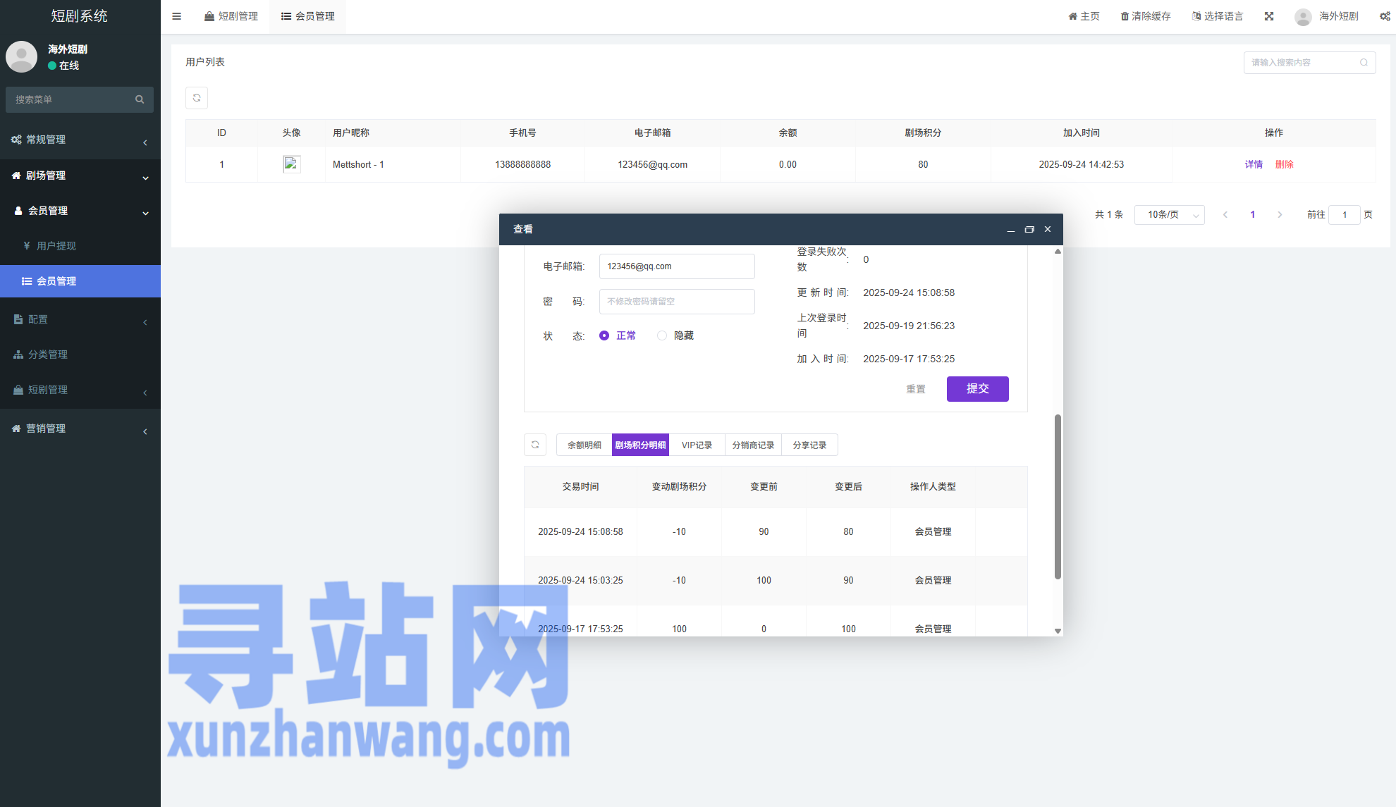Click the 密码 password input field
This screenshot has width=1396, height=807.
point(677,302)
